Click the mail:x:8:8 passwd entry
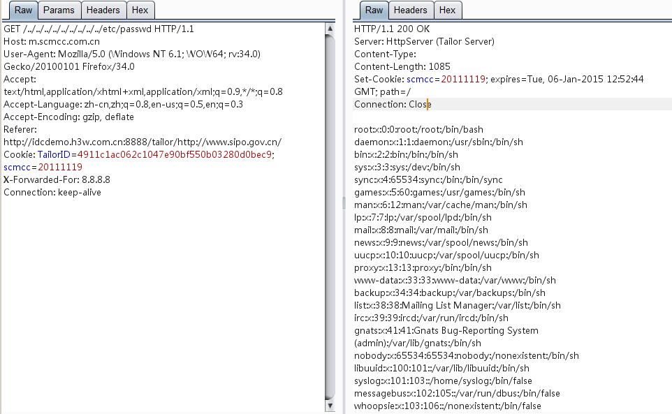This screenshot has width=672, height=414. point(421,230)
